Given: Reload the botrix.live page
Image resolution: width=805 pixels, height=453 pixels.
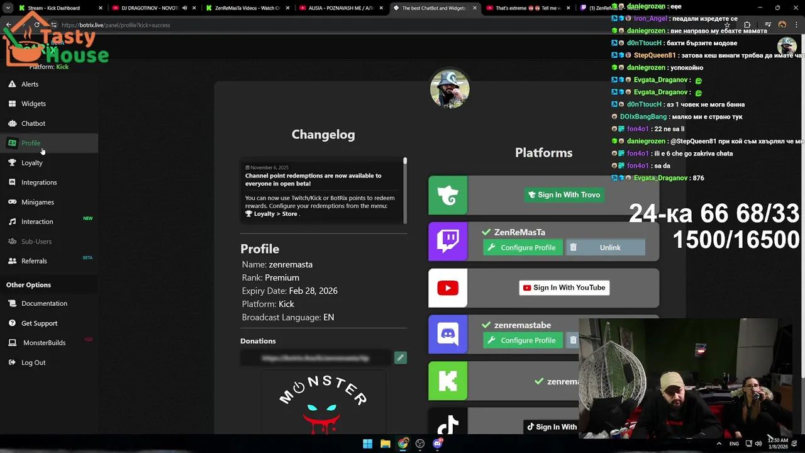Looking at the screenshot, I should pos(37,25).
